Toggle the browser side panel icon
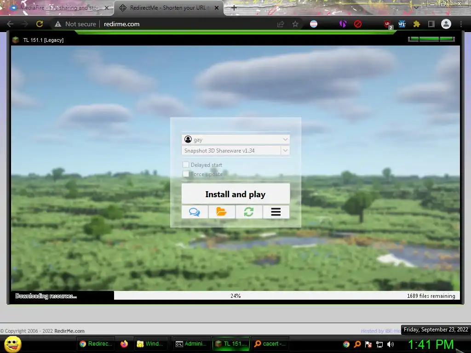 point(431,24)
